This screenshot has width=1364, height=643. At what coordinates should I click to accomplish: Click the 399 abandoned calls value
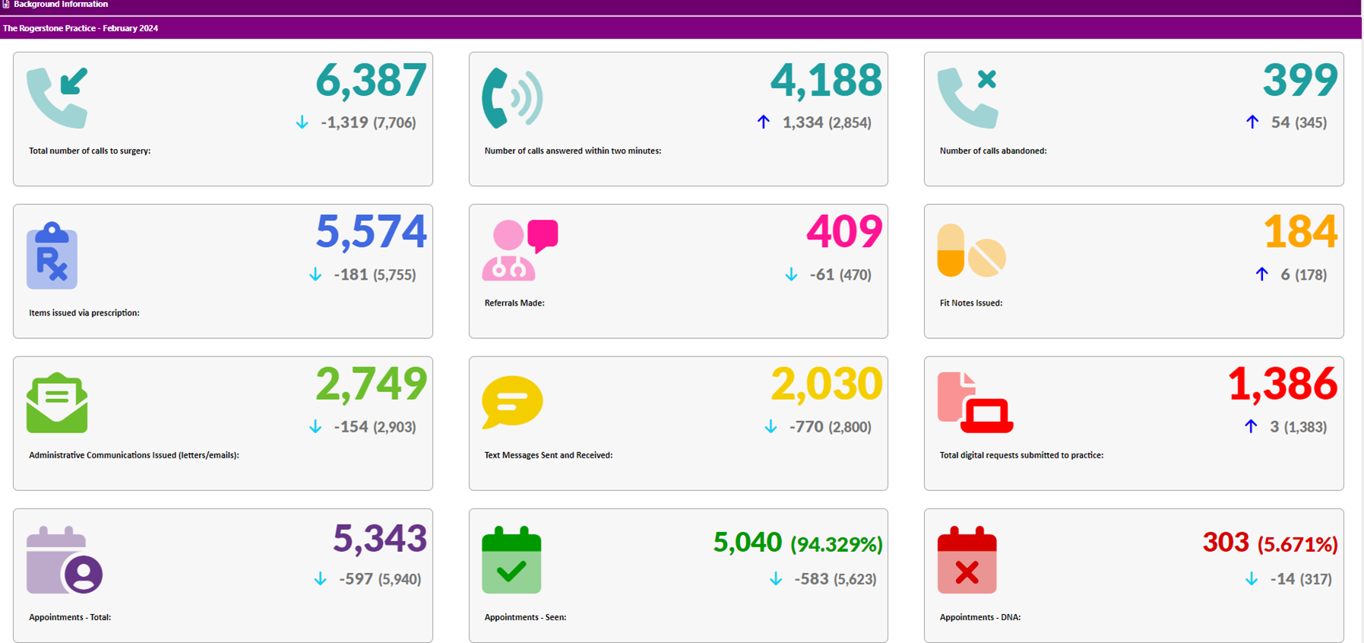(1300, 81)
